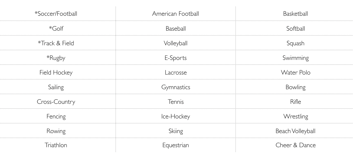Select Ice-Hockey in the list

175,116
